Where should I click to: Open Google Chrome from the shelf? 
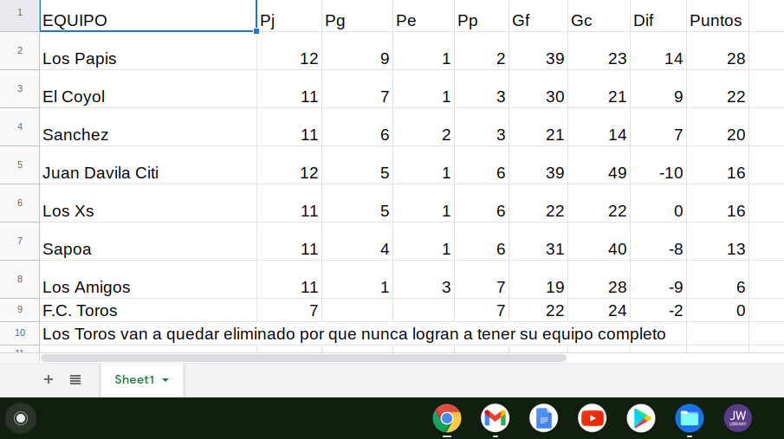pos(447,418)
